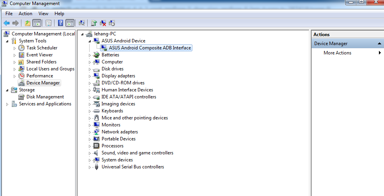This screenshot has width=384, height=196.
Task: Expand the Event Viewer node
Action: (15, 55)
